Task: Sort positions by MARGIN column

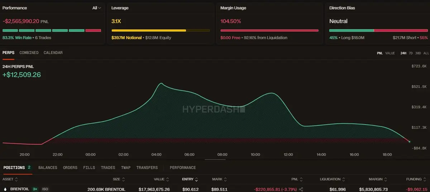Action: click(378, 179)
